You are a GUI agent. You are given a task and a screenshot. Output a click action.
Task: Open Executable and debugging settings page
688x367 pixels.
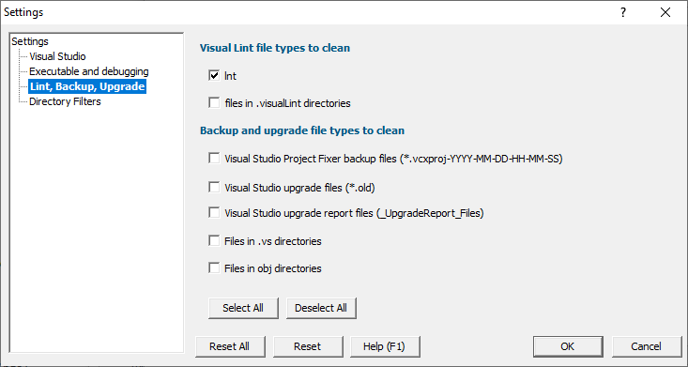89,71
